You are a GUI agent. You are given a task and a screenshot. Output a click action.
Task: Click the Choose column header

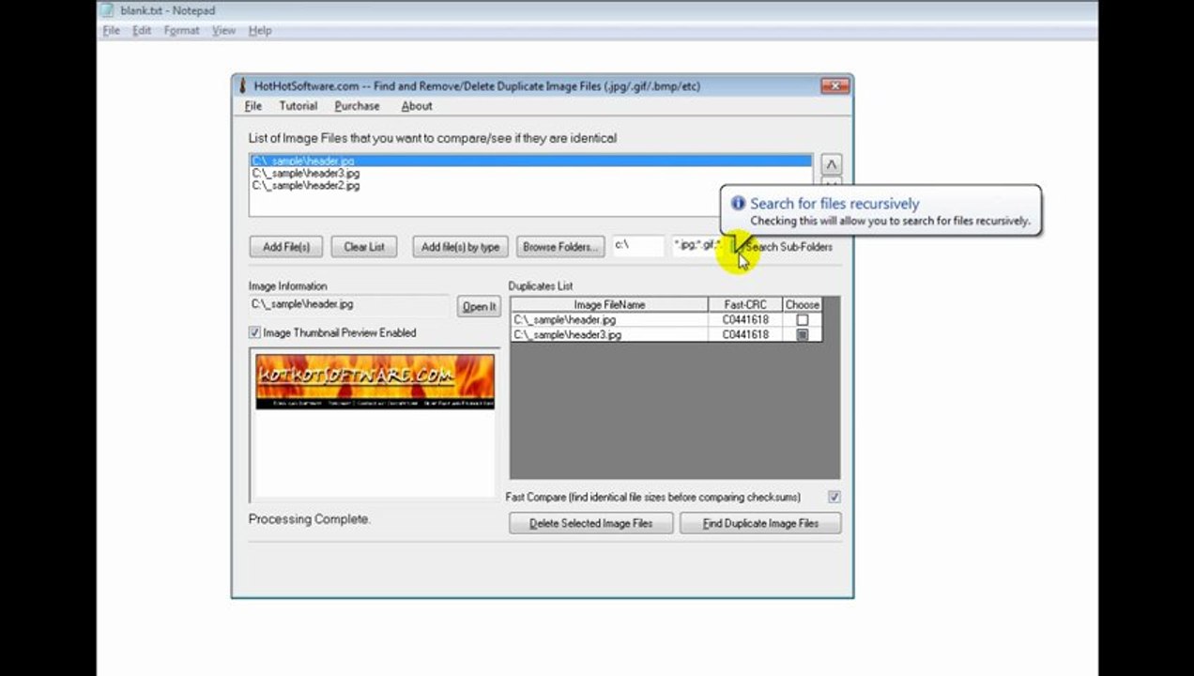click(802, 305)
